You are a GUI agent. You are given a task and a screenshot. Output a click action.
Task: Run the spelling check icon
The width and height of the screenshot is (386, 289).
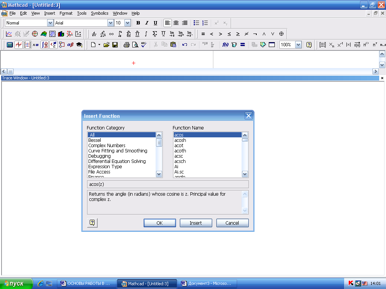pos(144,45)
